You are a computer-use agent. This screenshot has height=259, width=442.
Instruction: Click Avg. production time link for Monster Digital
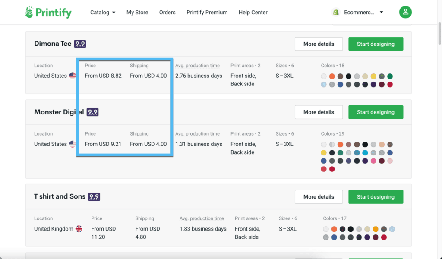[x=197, y=134]
